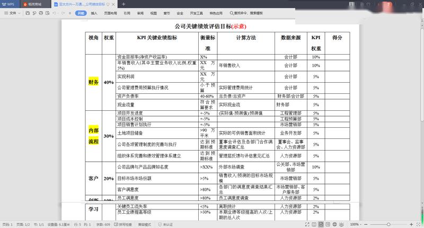Select page layout view in status bar
The image size is (424, 228).
pyautogui.click(x=321, y=224)
